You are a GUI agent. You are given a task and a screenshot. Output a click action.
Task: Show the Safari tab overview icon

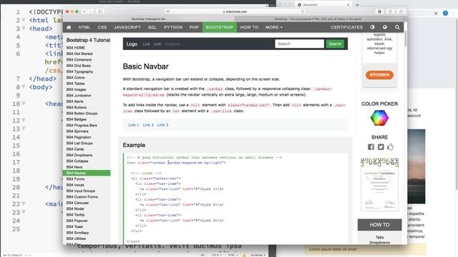tap(401, 11)
